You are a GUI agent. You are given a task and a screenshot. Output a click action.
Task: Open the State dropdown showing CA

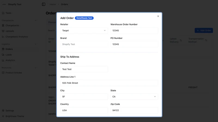click(134, 97)
